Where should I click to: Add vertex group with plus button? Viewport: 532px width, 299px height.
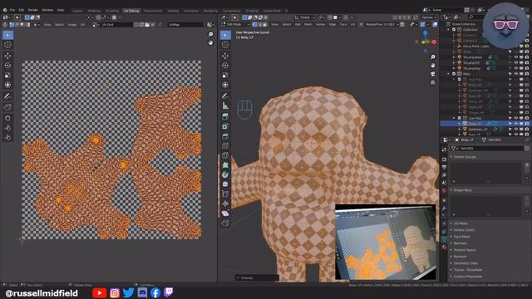(527, 165)
